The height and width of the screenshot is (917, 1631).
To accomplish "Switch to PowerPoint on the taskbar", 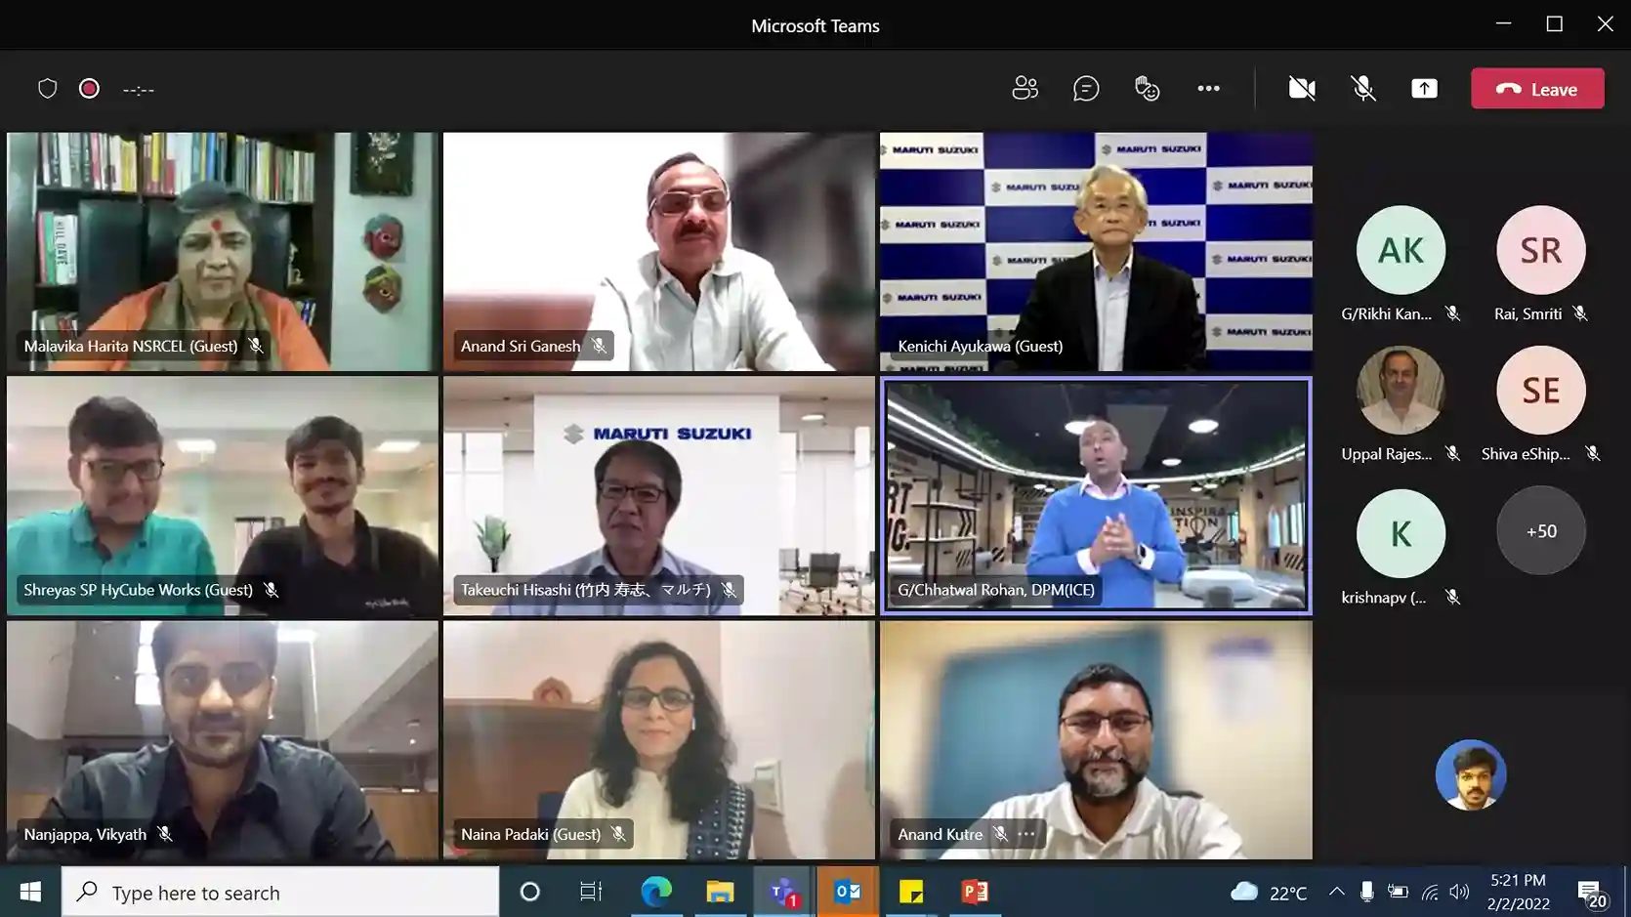I will [975, 892].
